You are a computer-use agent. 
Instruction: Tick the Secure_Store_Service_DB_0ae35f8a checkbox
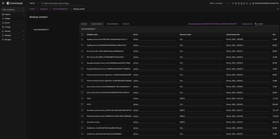tap(82, 86)
